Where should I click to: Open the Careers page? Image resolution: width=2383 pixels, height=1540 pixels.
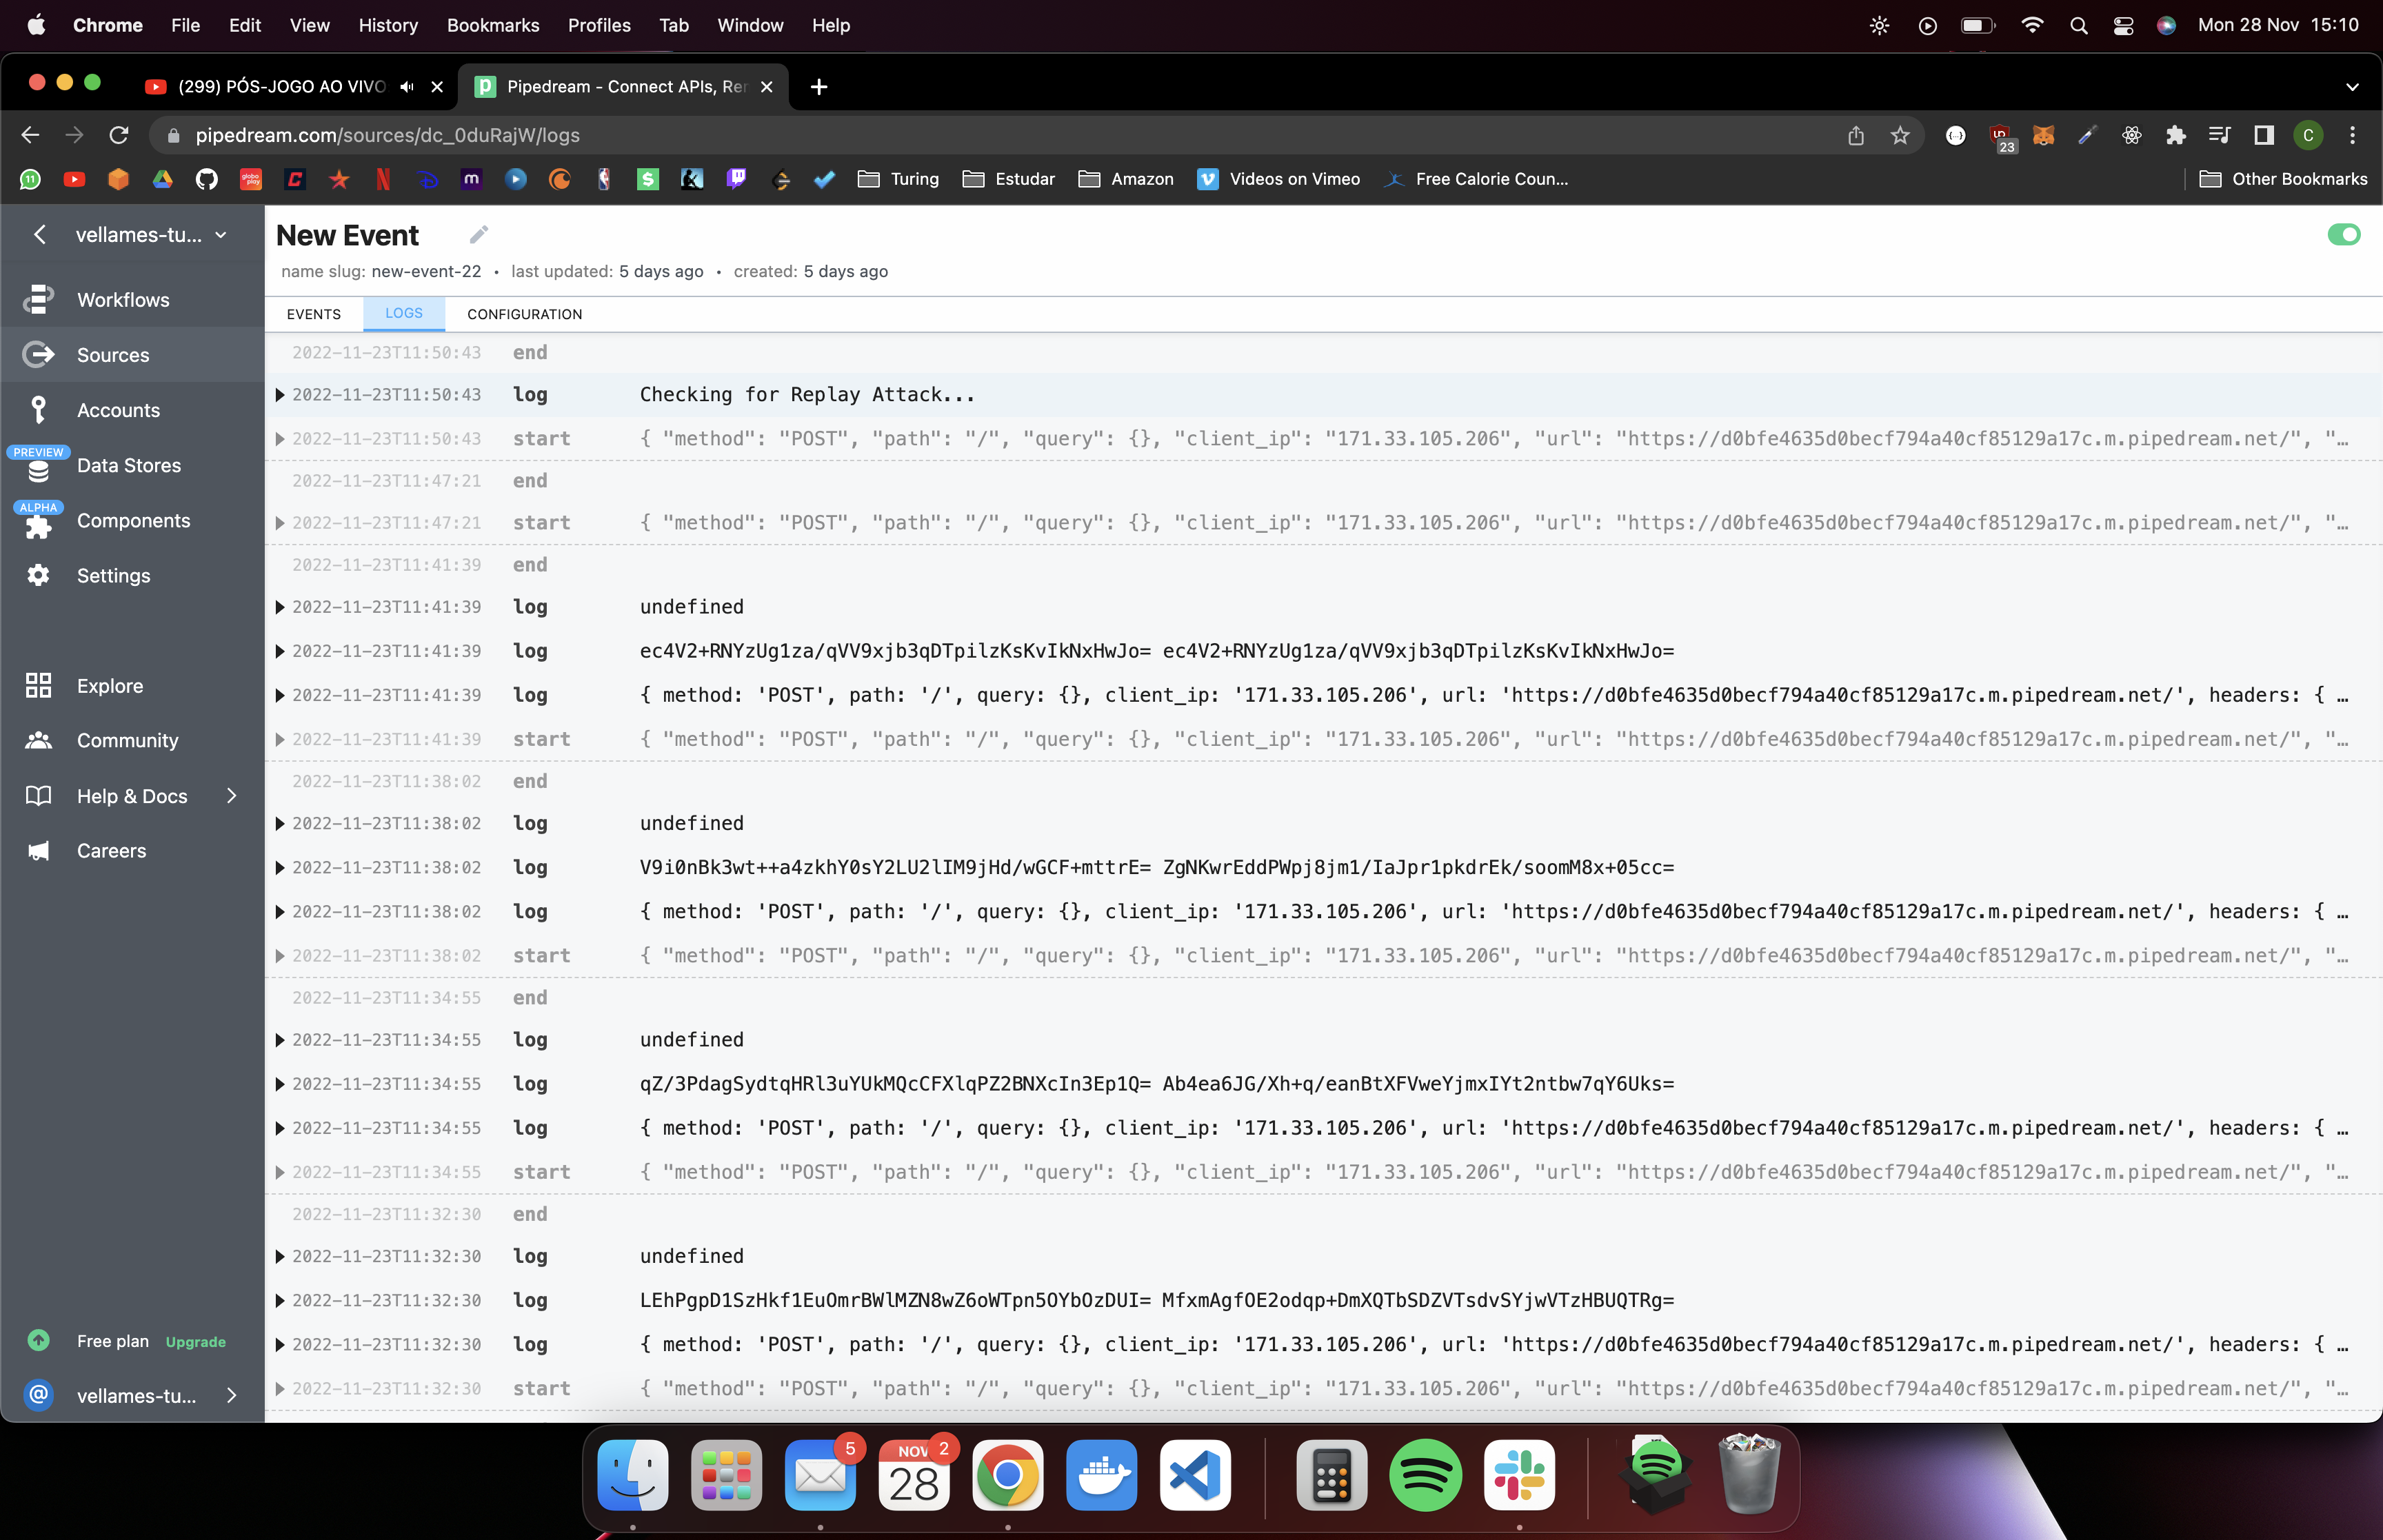click(110, 850)
